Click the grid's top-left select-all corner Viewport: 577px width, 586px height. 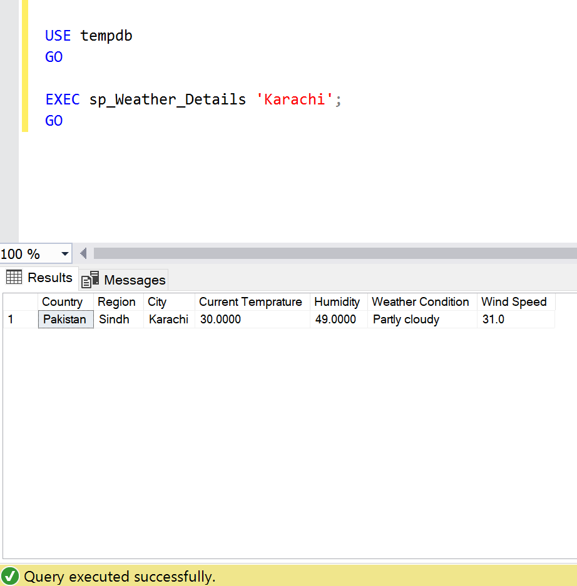pos(20,302)
